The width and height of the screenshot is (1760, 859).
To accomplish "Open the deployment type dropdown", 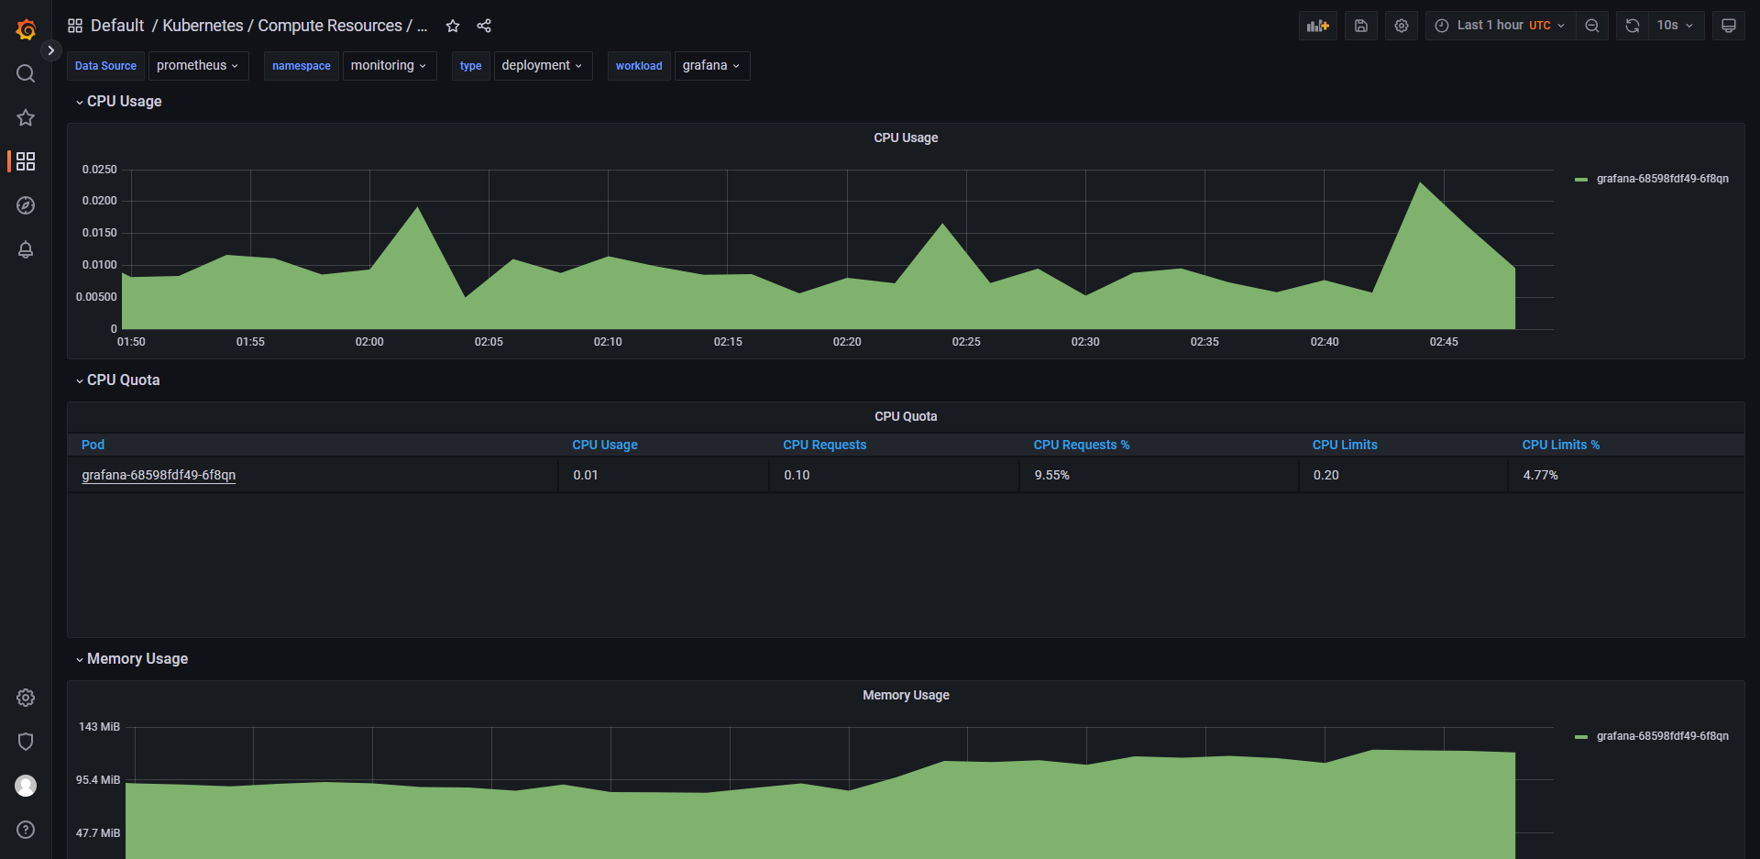I will point(543,66).
